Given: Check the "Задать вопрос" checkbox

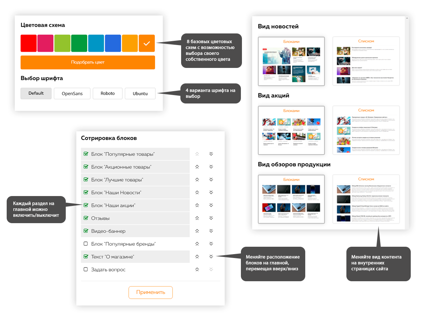Looking at the screenshot, I should pos(85,269).
